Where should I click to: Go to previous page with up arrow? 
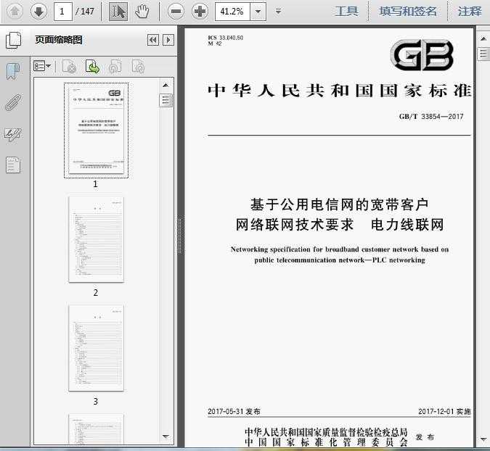(x=15, y=12)
